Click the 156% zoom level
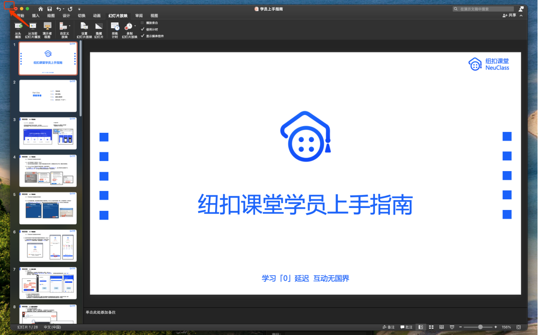This screenshot has height=335, width=538. point(506,327)
